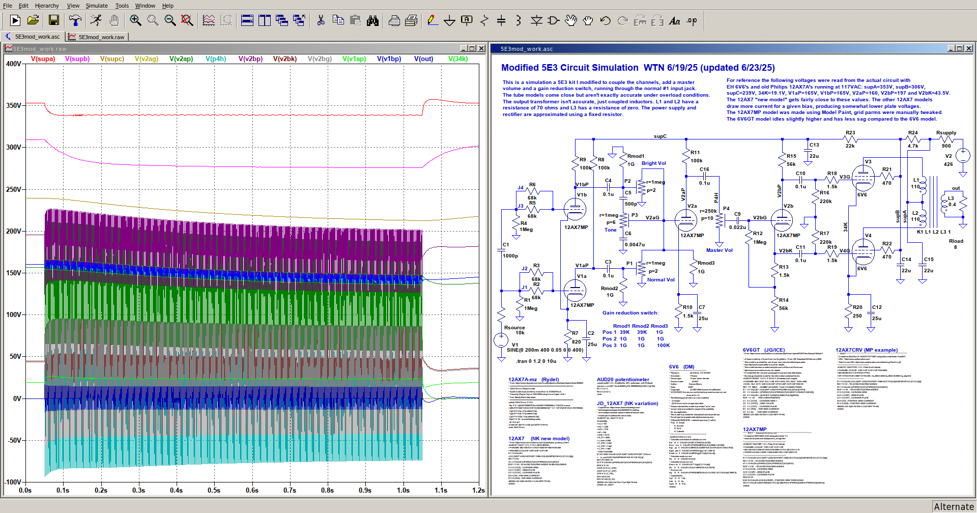
Task: Halt the simulation with the hand icon
Action: click(x=114, y=20)
